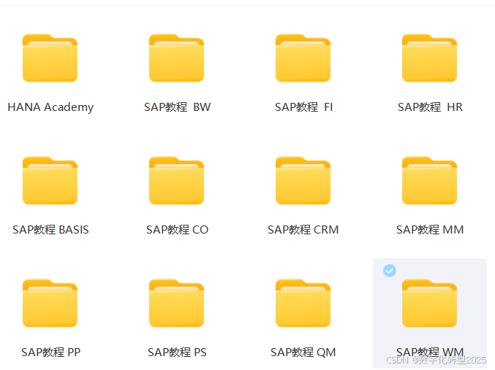The image size is (495, 370).
Task: Click the SAP教程 CO label text
Action: [x=177, y=230]
